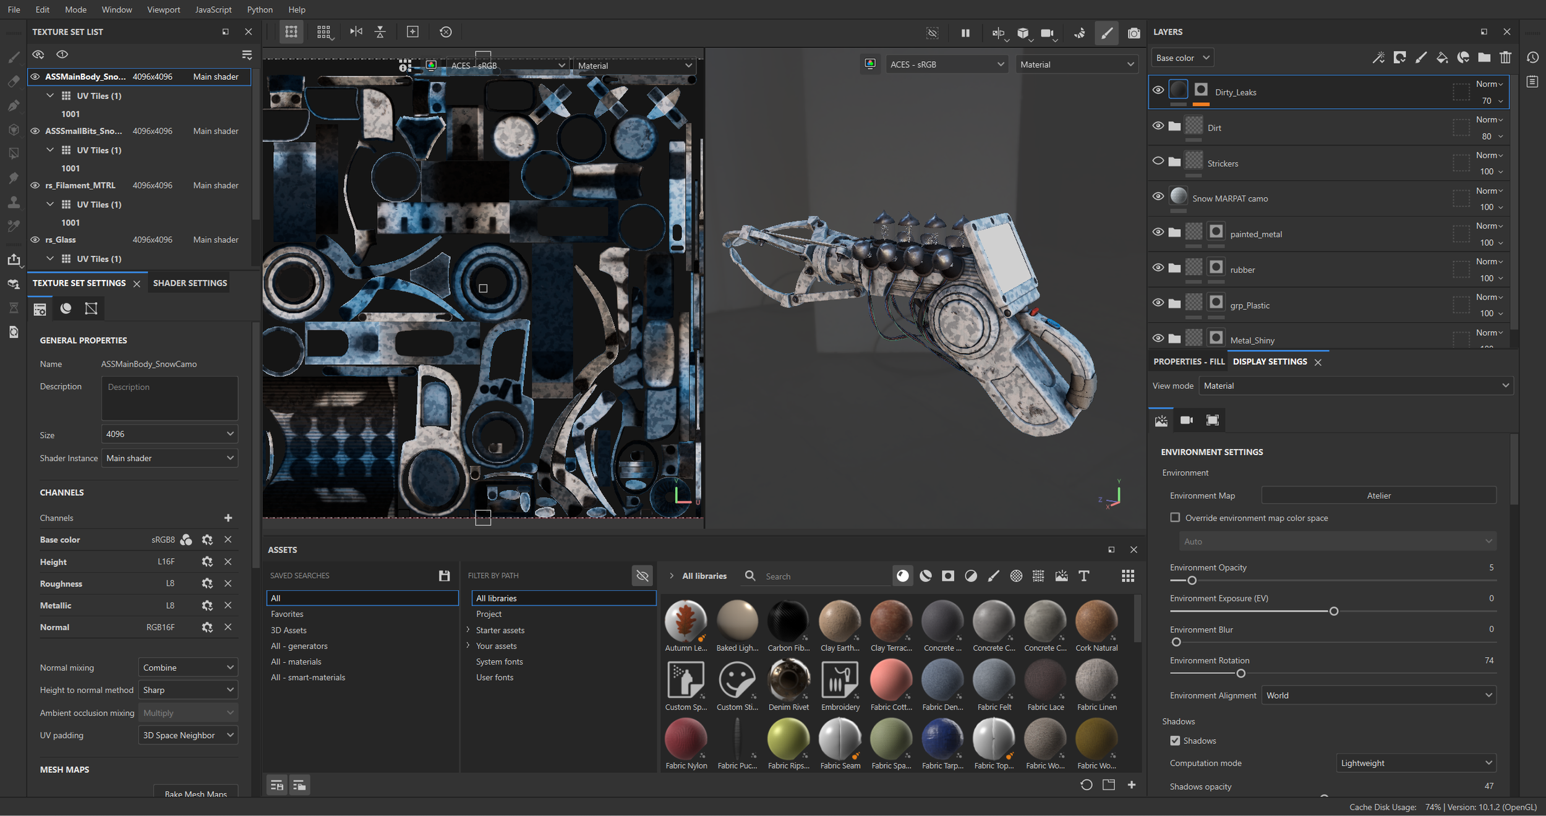Add a folder in Layers panel
Viewport: 1546px width, 816px height.
(x=1484, y=57)
